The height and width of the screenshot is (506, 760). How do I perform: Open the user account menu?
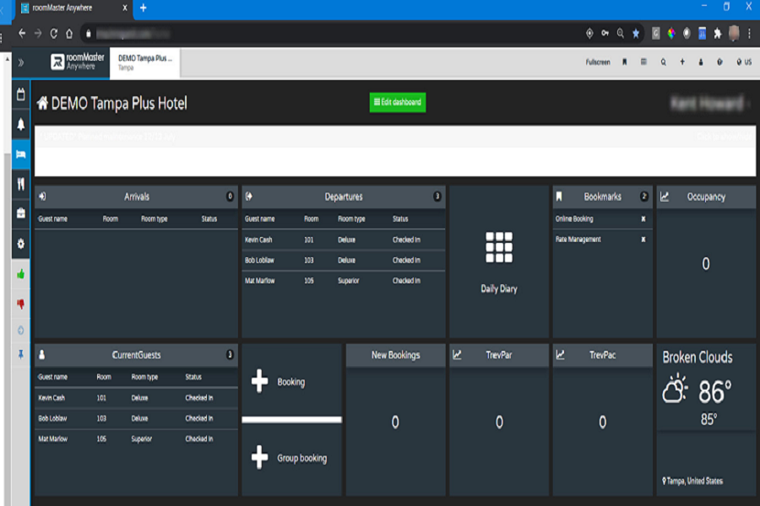tap(699, 62)
